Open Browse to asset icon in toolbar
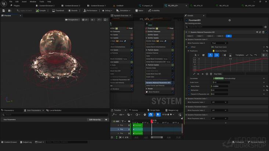The width and height of the screenshot is (269, 151). [x=10, y=11]
